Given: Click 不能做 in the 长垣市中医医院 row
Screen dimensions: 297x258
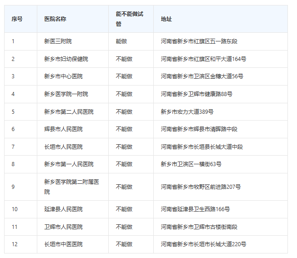Looking at the screenshot, I should click(x=124, y=244).
